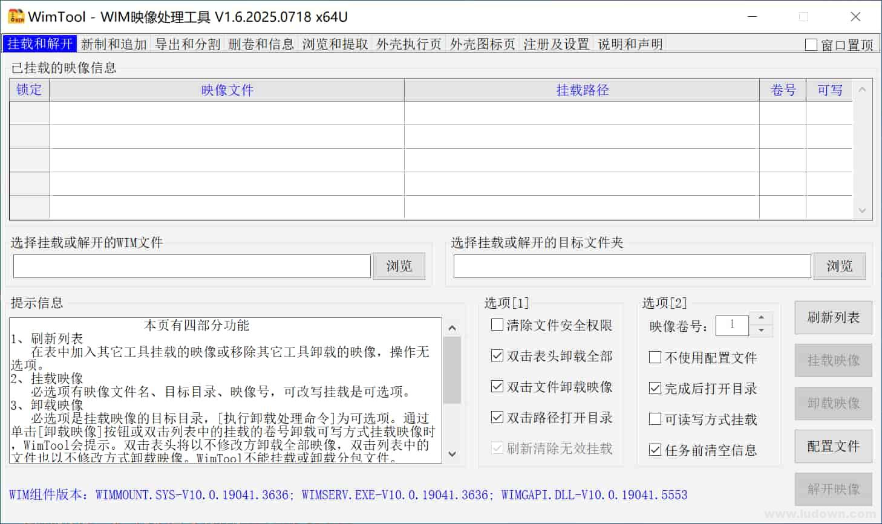Open the 外壳执行页 tab
882x524 pixels.
tap(409, 44)
